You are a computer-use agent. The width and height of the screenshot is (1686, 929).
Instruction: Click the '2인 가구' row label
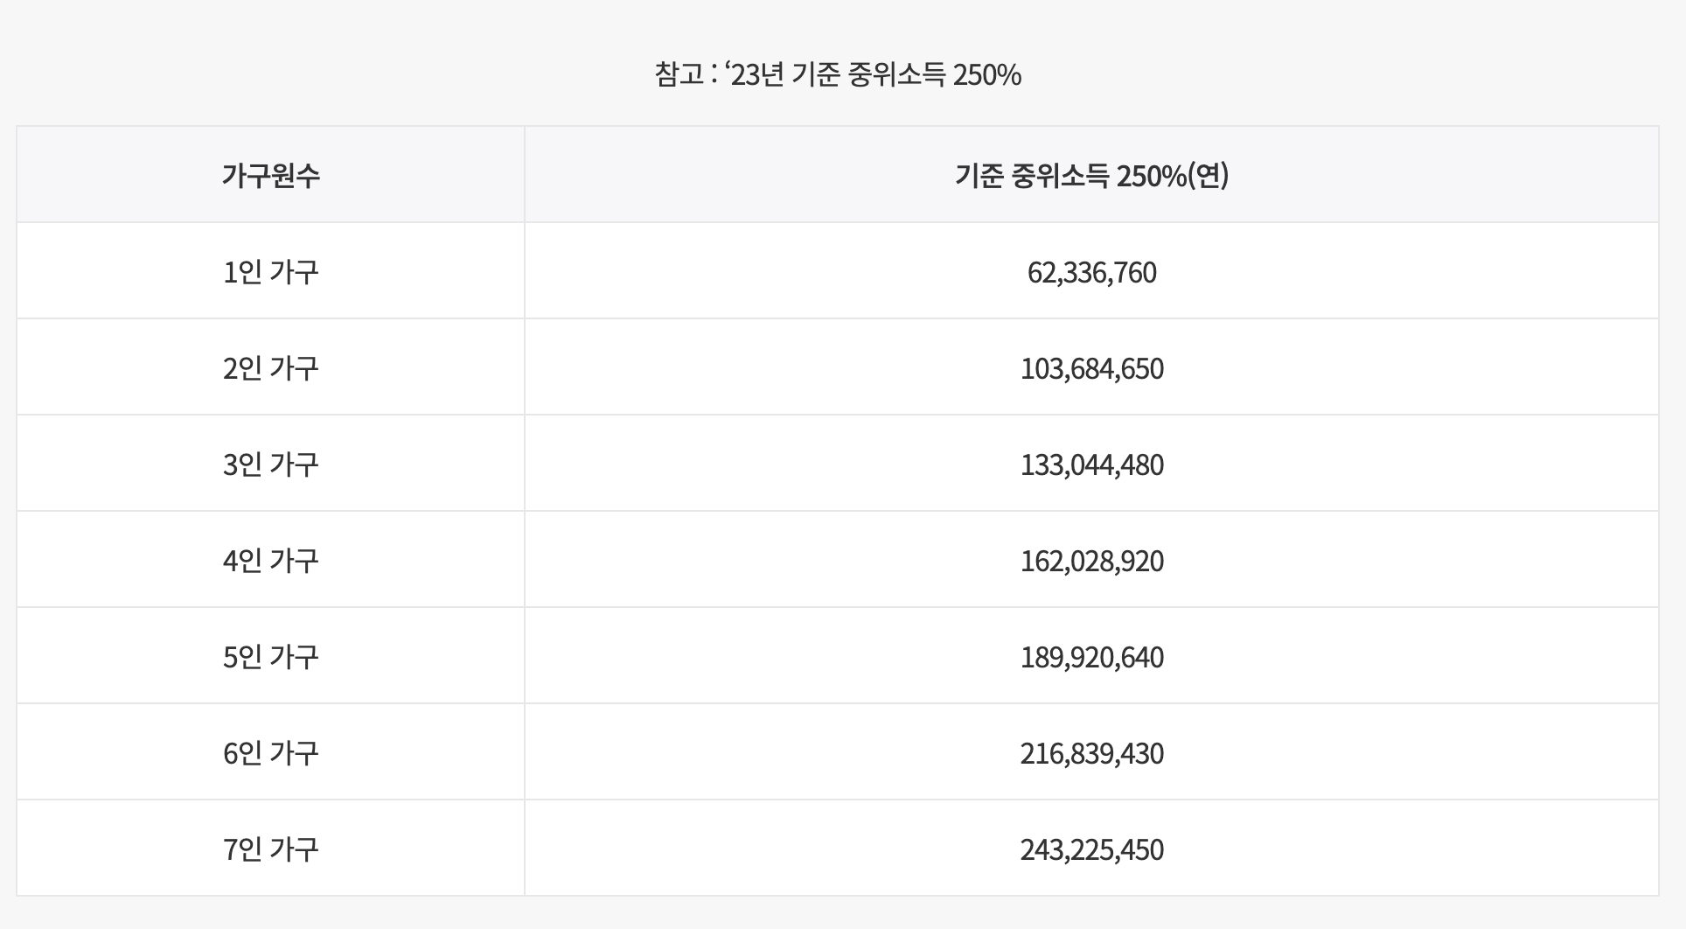pos(270,368)
